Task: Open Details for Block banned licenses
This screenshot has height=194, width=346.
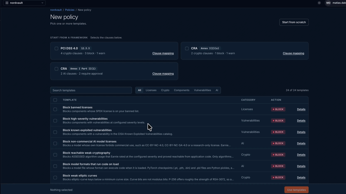Action: point(301,109)
